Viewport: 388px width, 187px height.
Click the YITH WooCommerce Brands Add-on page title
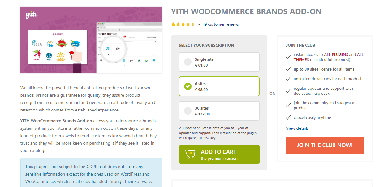[246, 12]
